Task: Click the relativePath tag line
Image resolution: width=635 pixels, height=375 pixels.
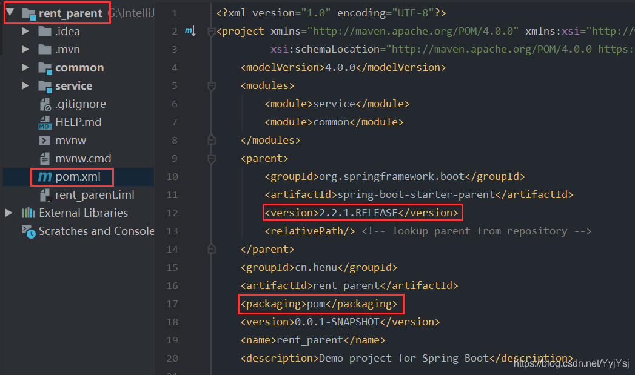Action: pyautogui.click(x=310, y=231)
